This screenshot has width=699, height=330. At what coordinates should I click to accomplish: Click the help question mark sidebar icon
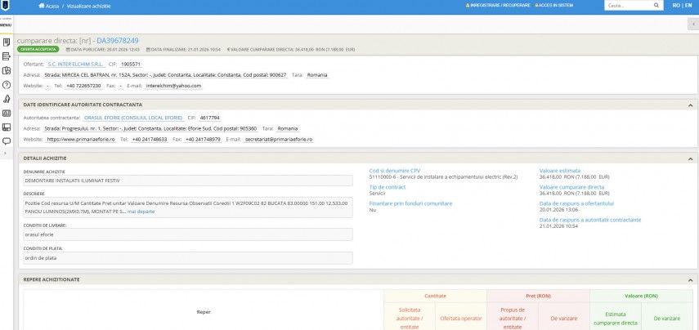[x=6, y=84]
